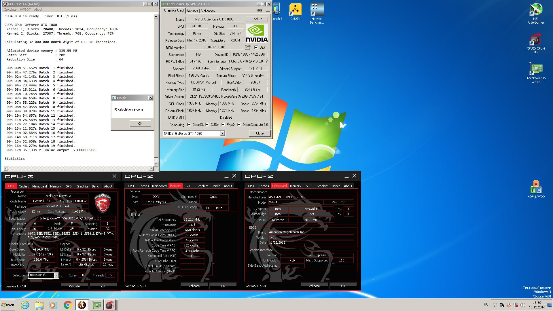Select the Graphics Card tab in GPU-Z
This screenshot has height=311, width=553.
point(174,10)
